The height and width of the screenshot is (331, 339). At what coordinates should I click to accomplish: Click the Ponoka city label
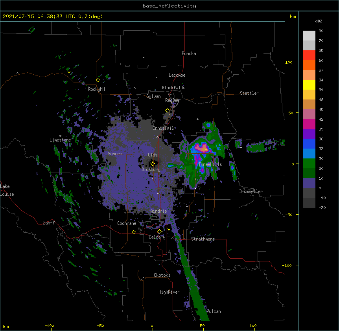tap(189, 53)
